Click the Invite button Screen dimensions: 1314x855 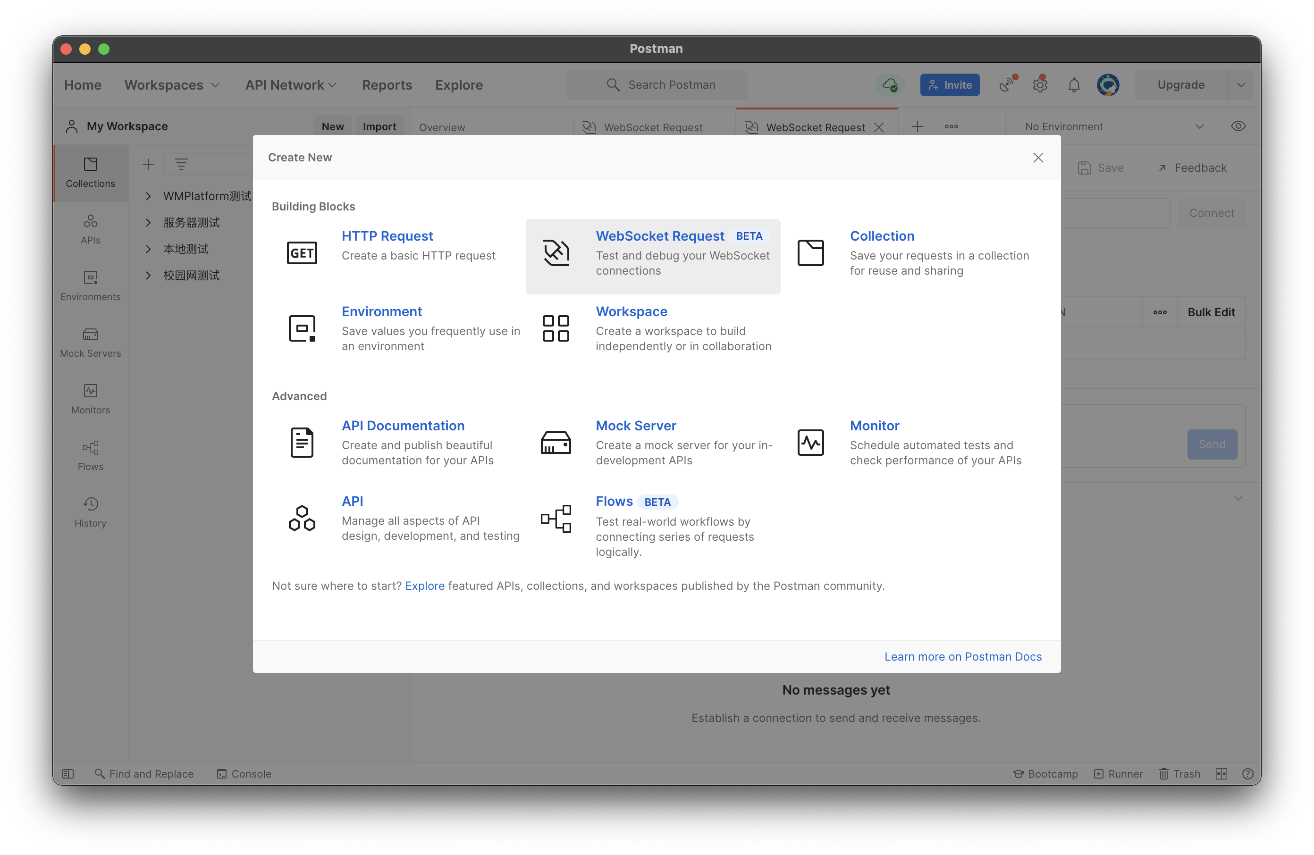[x=950, y=85]
